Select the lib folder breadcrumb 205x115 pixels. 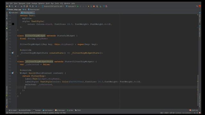tap(24, 10)
